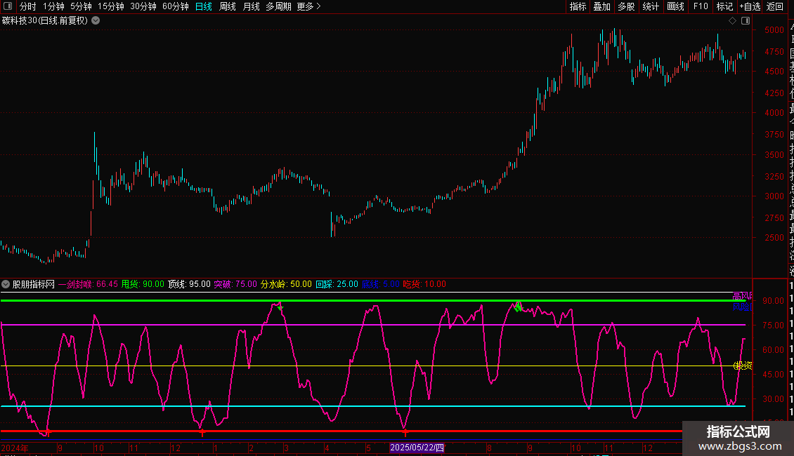The height and width of the screenshot is (456, 794).
Task: Add stock with +自选 button
Action: point(750,6)
